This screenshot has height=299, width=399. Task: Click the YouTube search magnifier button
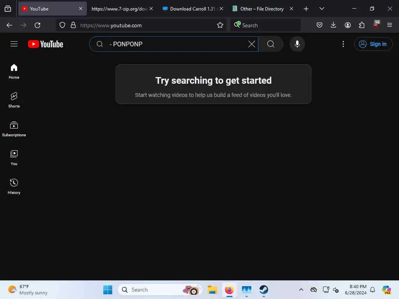271,44
